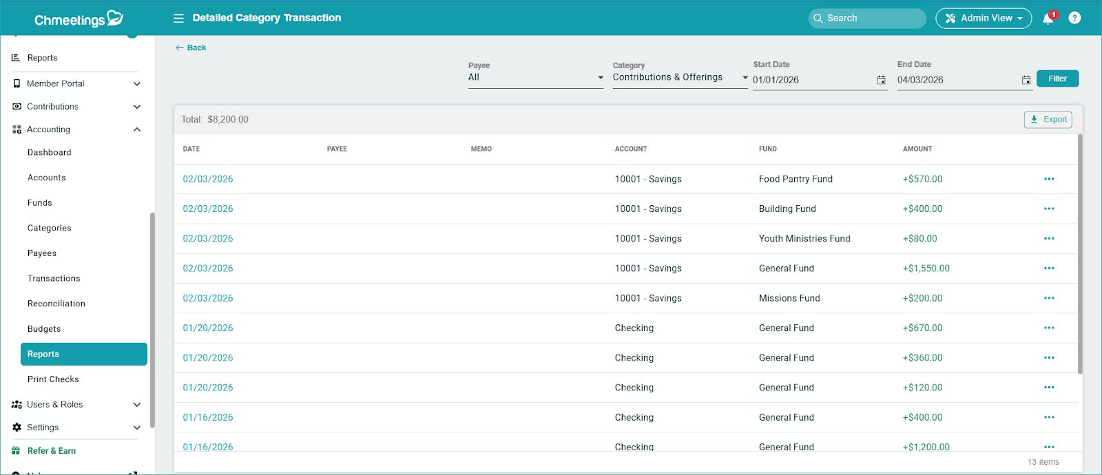Open actions menu for Food Pantry Fund row
The image size is (1102, 475).
point(1049,179)
